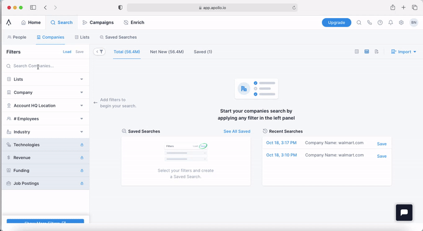
Task: Open the Oct 18, 3:10 PM recent search
Action: (281, 155)
